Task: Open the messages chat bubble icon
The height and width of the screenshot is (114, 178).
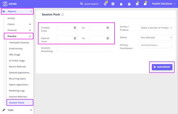Action: [145, 4]
